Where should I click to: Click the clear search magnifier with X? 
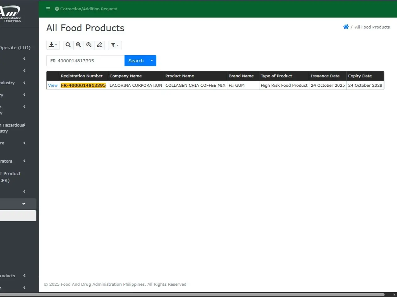click(79, 45)
